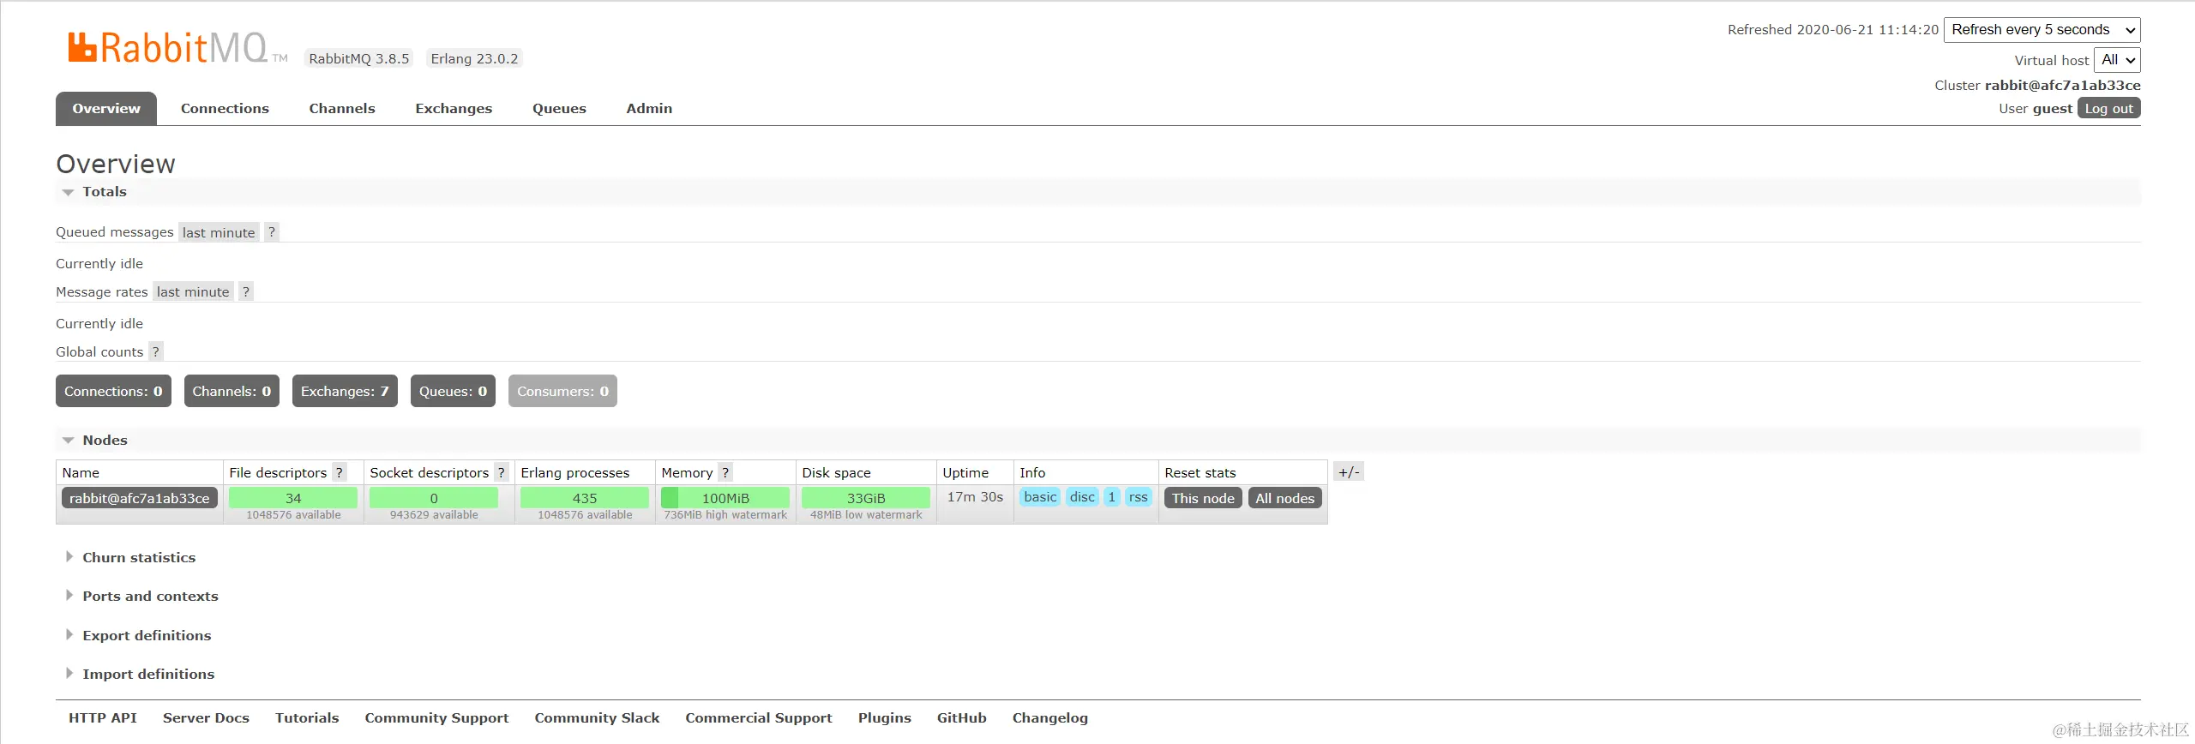Image resolution: width=2195 pixels, height=744 pixels.
Task: Click the Queues: 0 count button
Action: (453, 392)
